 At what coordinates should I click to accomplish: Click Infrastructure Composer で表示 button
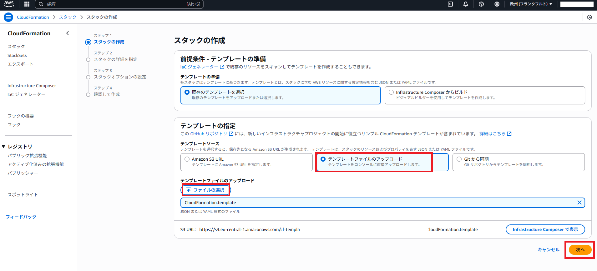click(545, 229)
